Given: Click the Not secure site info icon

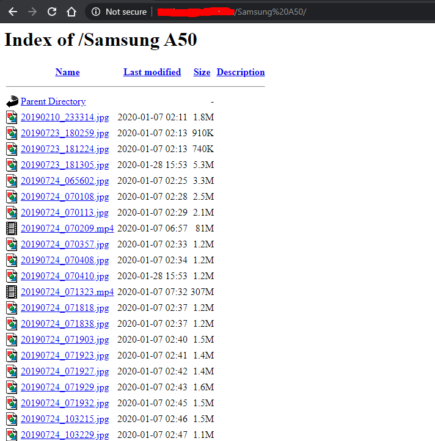Looking at the screenshot, I should tap(96, 12).
